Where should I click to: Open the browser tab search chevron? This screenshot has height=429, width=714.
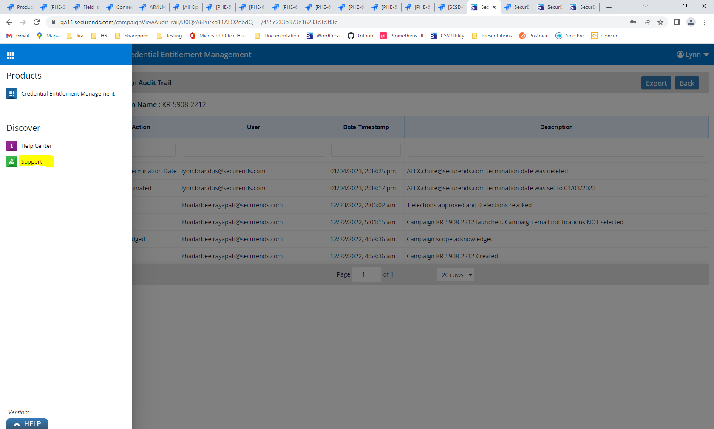coord(645,7)
